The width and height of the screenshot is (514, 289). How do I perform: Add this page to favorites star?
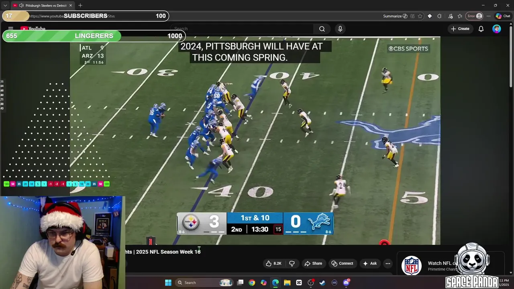pos(420,16)
